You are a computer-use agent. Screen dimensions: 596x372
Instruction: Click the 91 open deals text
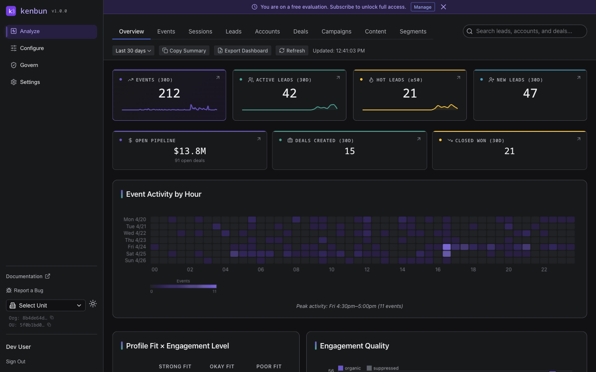pyautogui.click(x=190, y=160)
